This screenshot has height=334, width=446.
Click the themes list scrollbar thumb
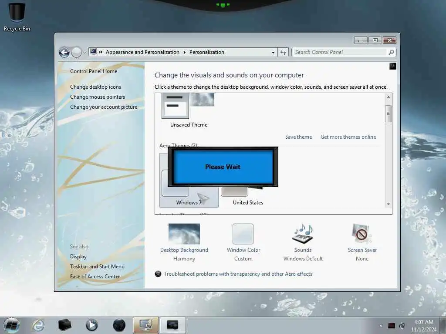(x=388, y=114)
